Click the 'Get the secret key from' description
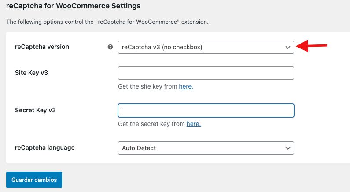 (151, 124)
